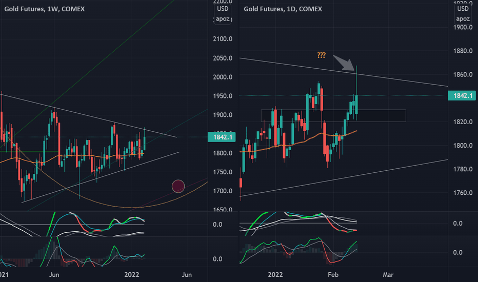
Task: Click the 1820.0 price axis label
Action: click(x=463, y=122)
